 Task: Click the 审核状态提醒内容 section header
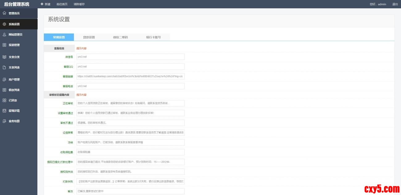click(59, 95)
